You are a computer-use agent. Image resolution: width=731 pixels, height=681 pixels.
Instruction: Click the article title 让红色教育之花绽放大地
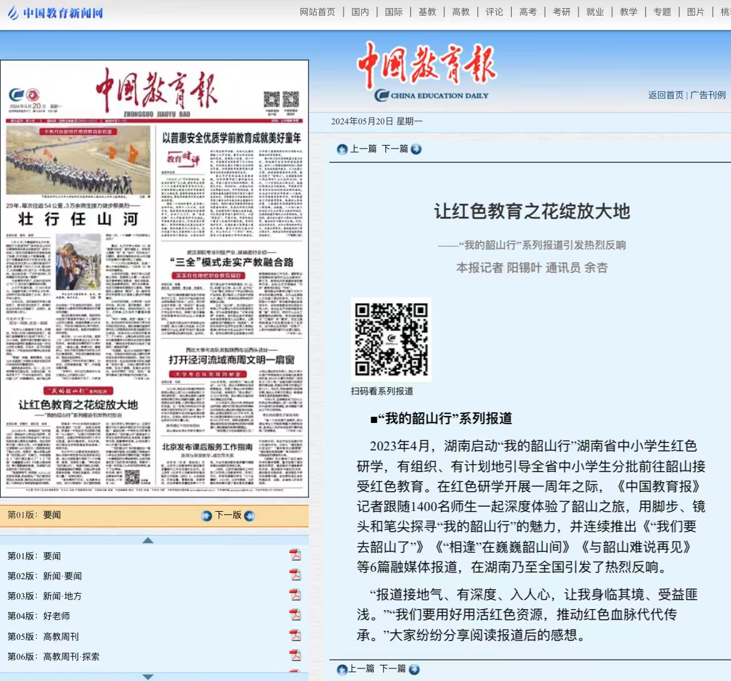coord(532,211)
